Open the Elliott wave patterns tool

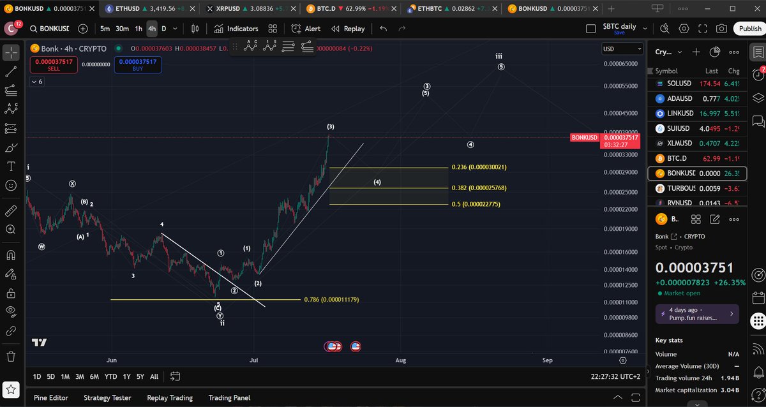coord(11,110)
